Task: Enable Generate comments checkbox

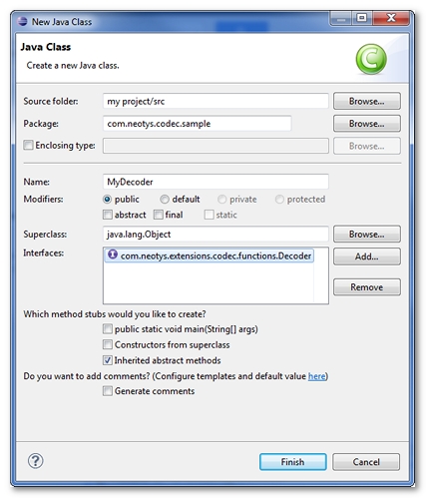Action: tap(108, 391)
